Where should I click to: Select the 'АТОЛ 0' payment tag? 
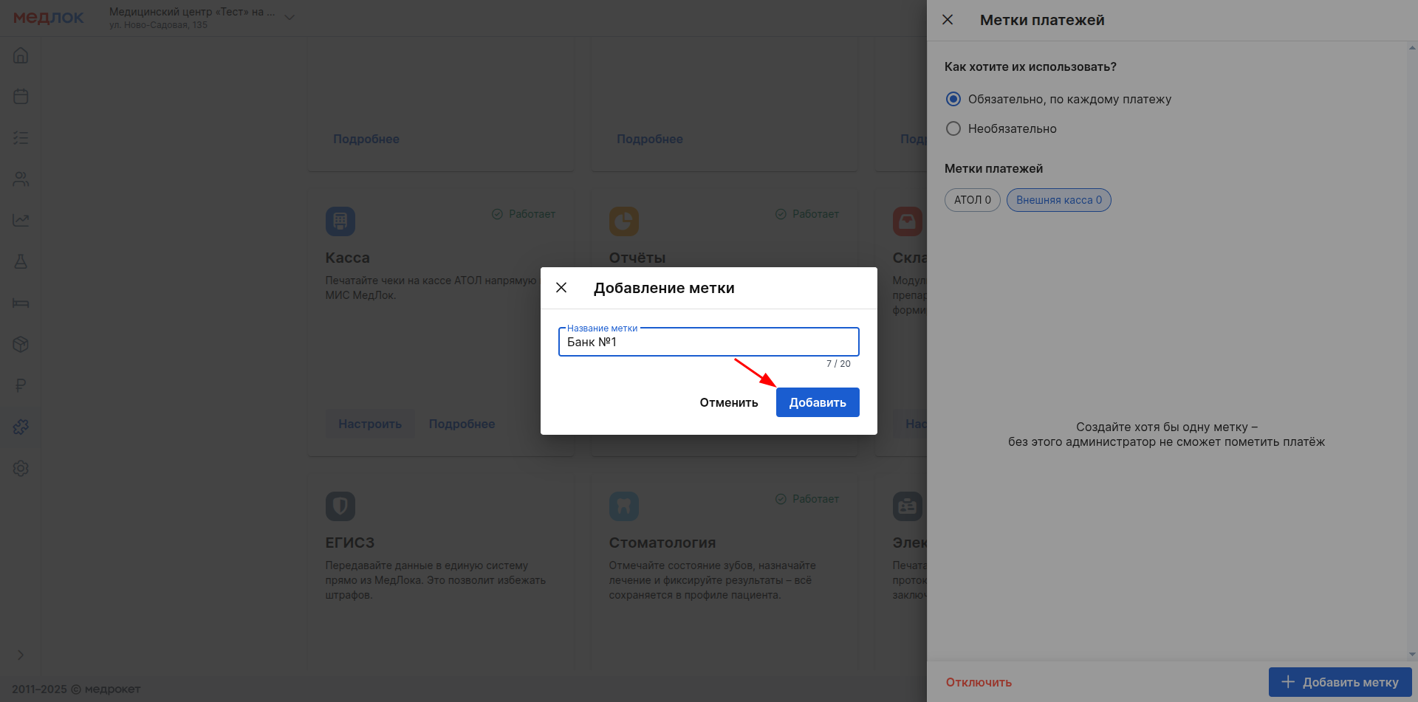click(972, 200)
